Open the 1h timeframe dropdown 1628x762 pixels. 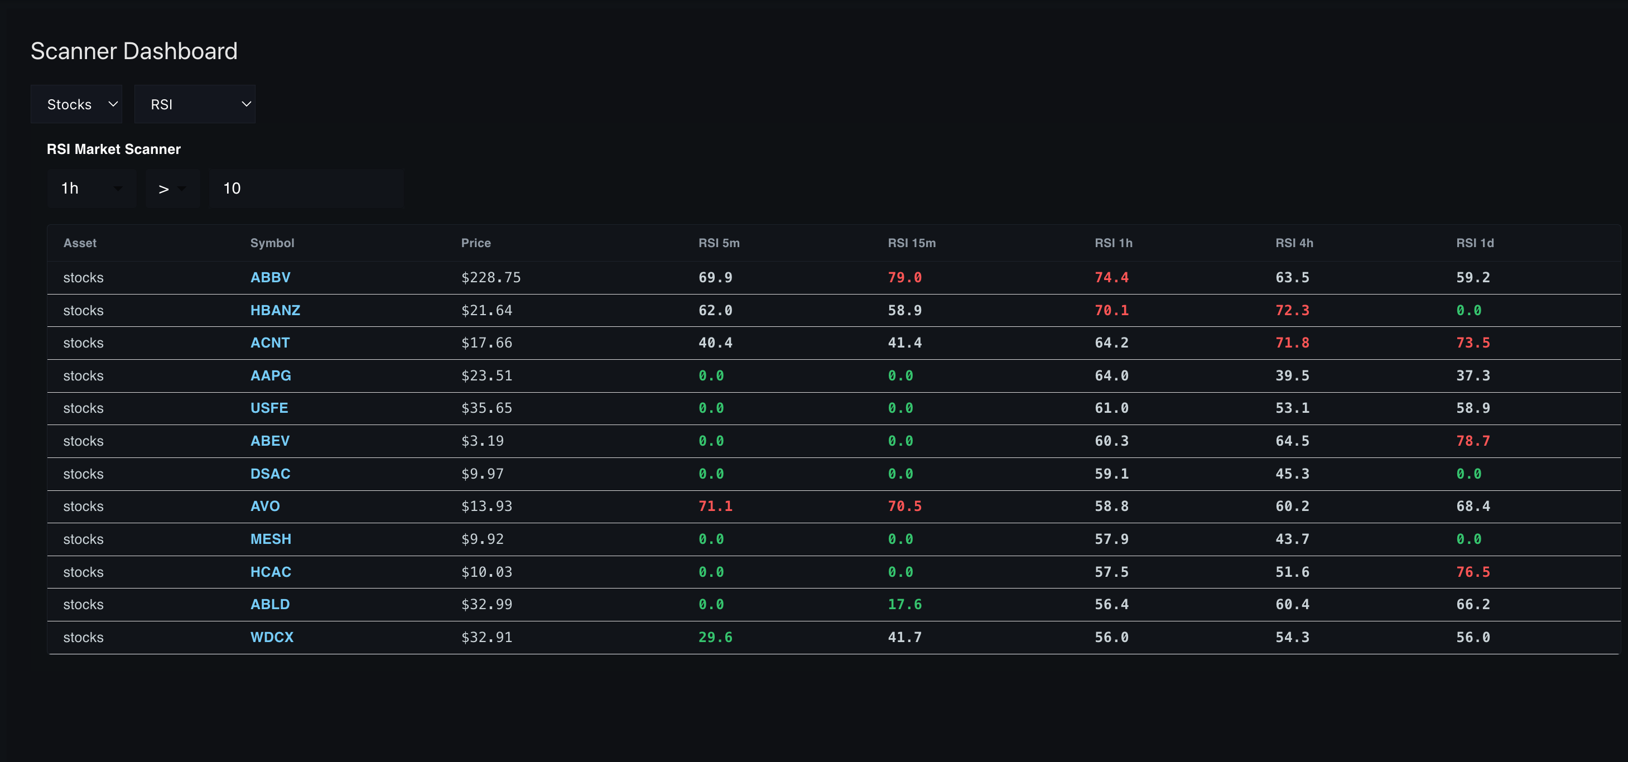coord(91,187)
